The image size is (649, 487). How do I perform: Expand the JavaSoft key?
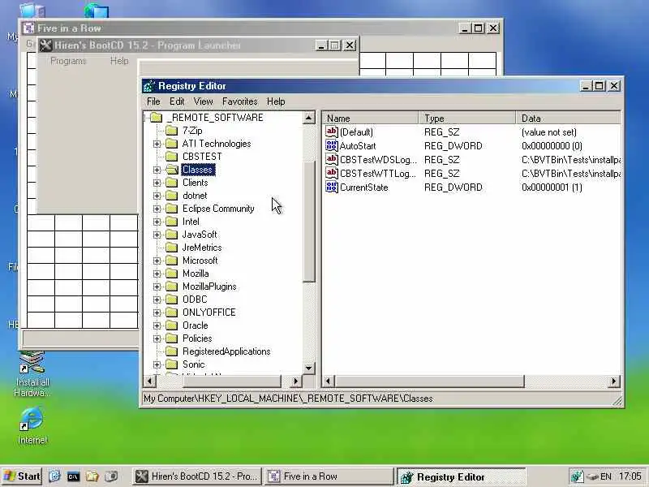tap(157, 235)
